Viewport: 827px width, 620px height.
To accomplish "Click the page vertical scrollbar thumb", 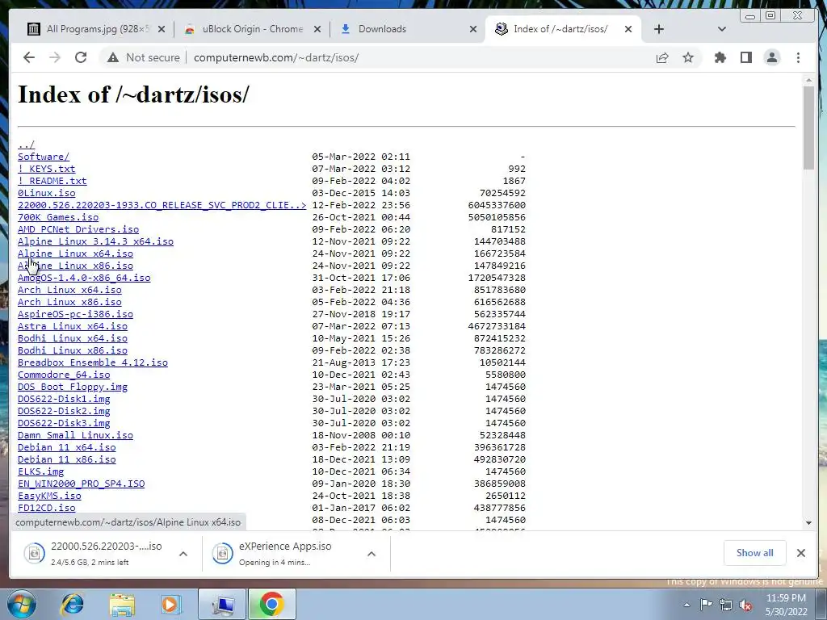I will click(808, 128).
